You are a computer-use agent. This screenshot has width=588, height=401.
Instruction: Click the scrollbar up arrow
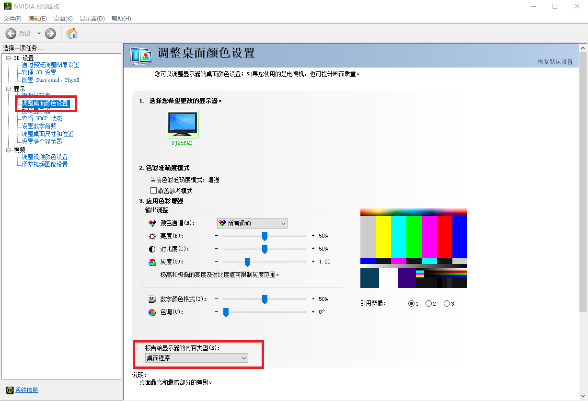coord(583,48)
